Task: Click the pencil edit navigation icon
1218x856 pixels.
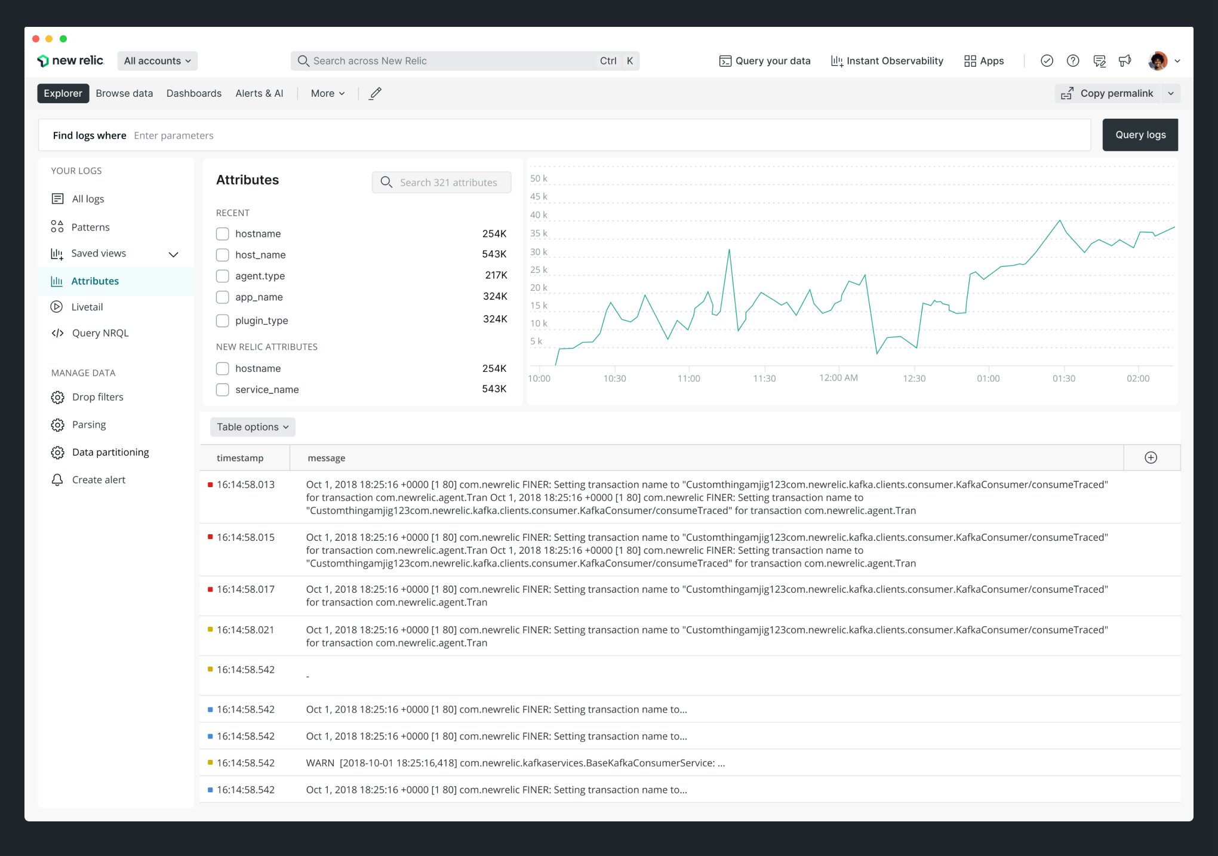Action: pos(375,93)
